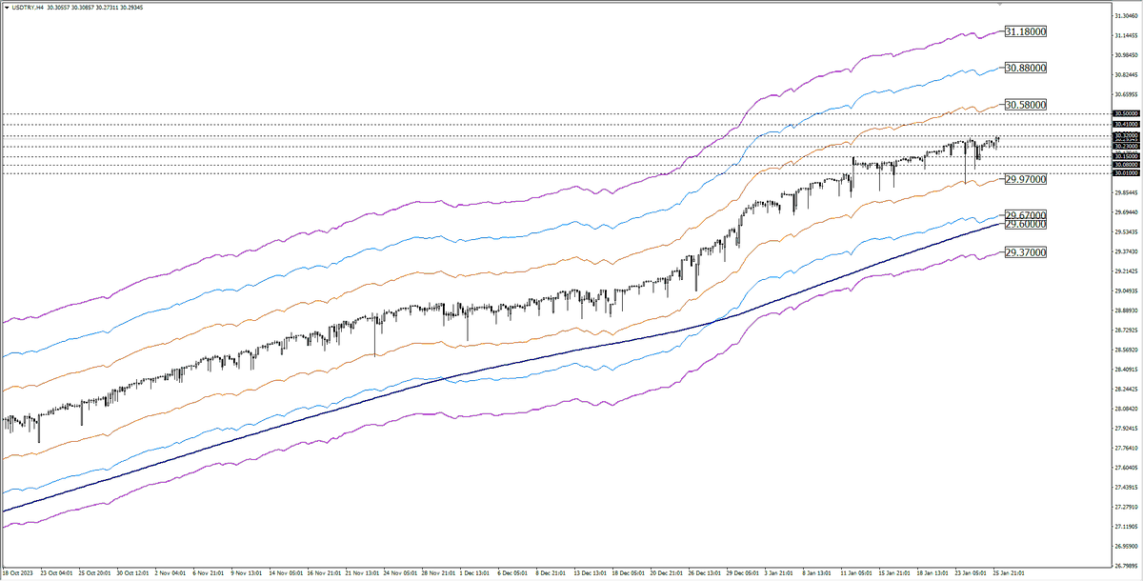
Task: Select the 29.60000 navy average label
Action: pos(1027,224)
